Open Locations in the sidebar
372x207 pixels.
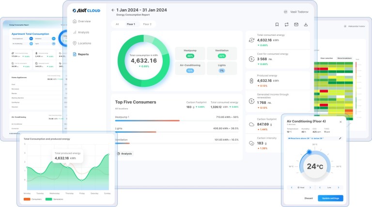coord(84,43)
